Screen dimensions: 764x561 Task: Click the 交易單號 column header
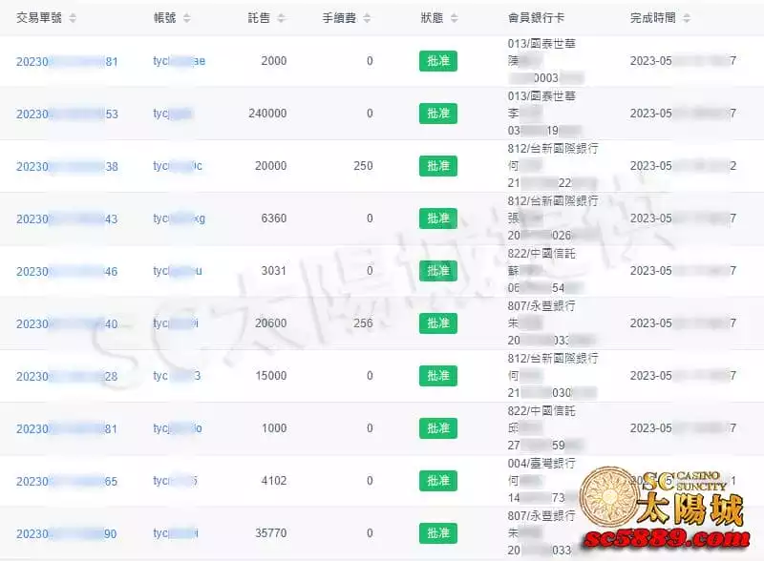coord(39,18)
